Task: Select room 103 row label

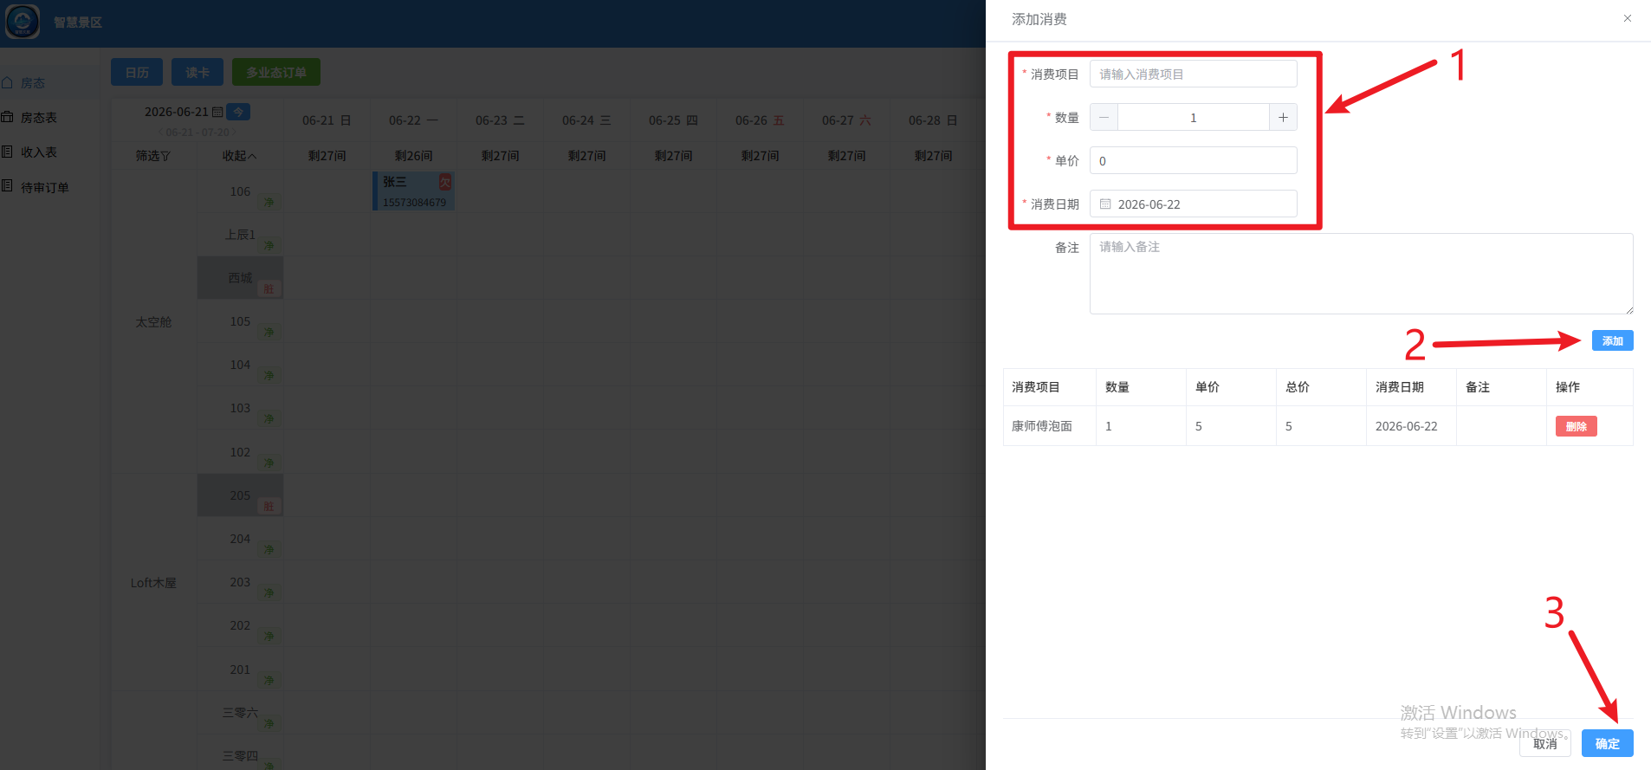Action: point(240,408)
